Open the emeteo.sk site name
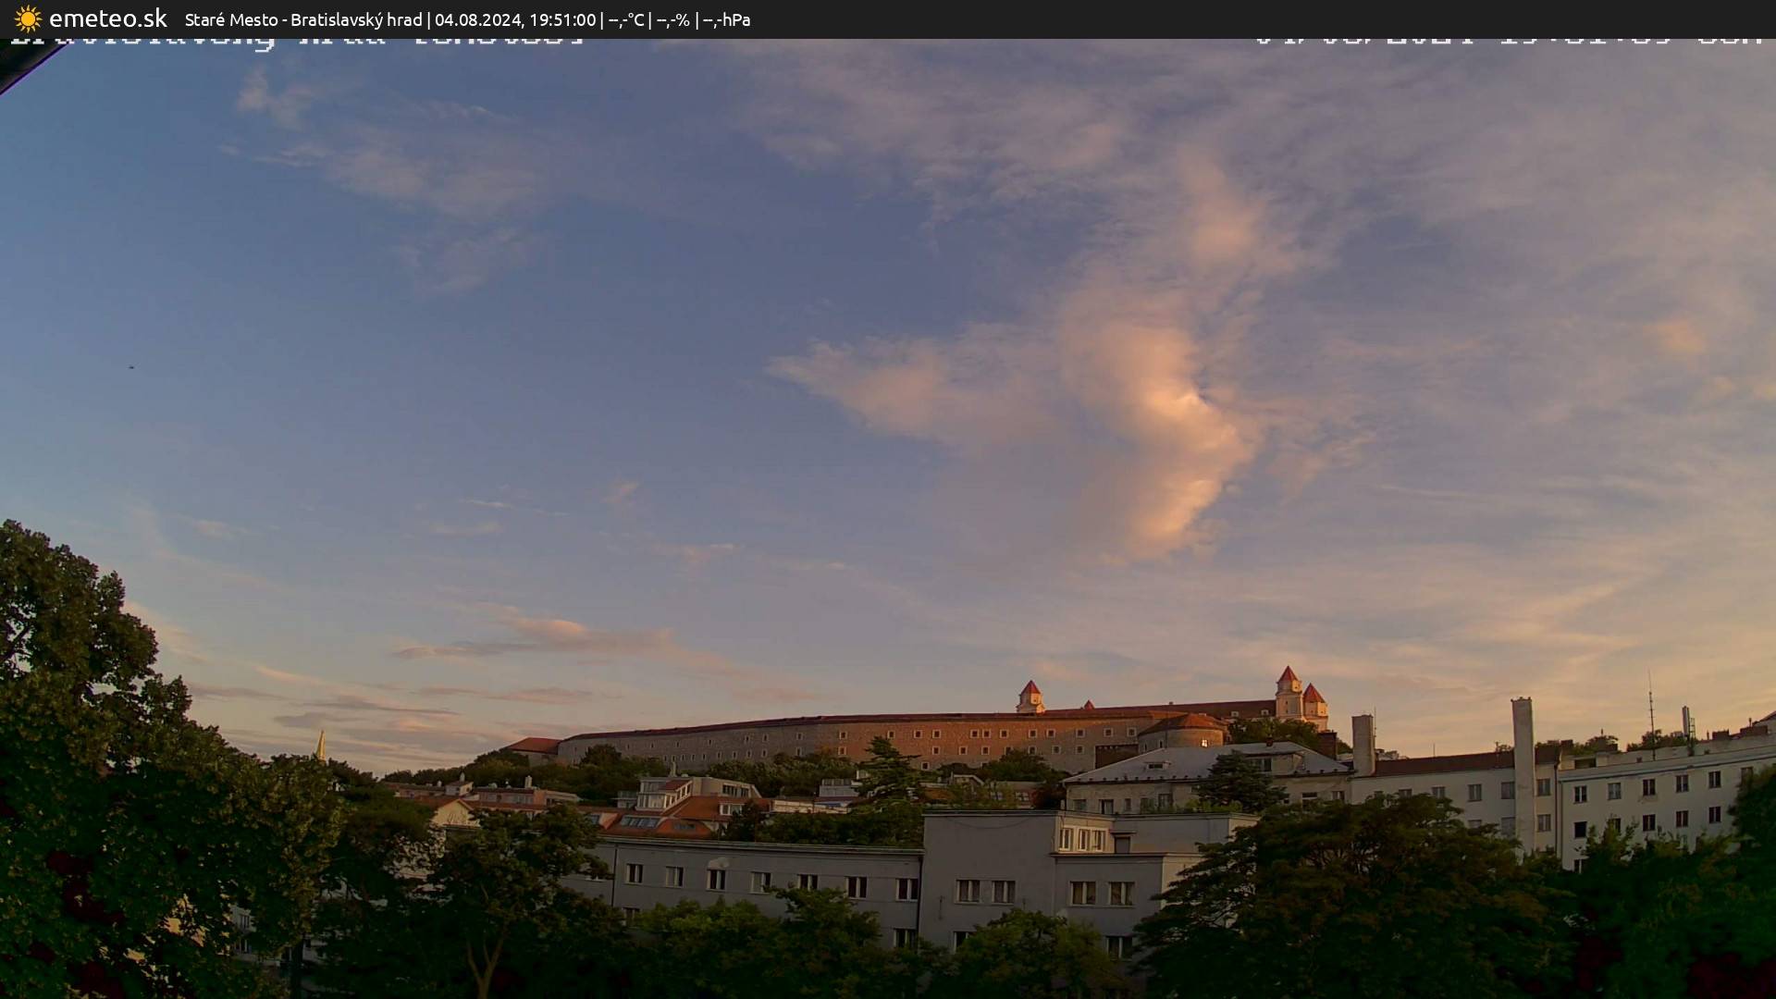 pyautogui.click(x=107, y=18)
